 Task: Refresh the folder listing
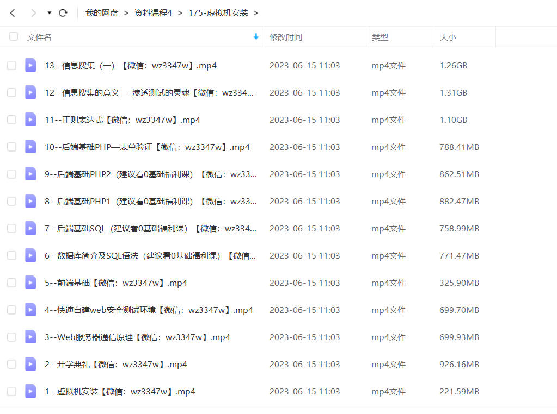tap(63, 13)
